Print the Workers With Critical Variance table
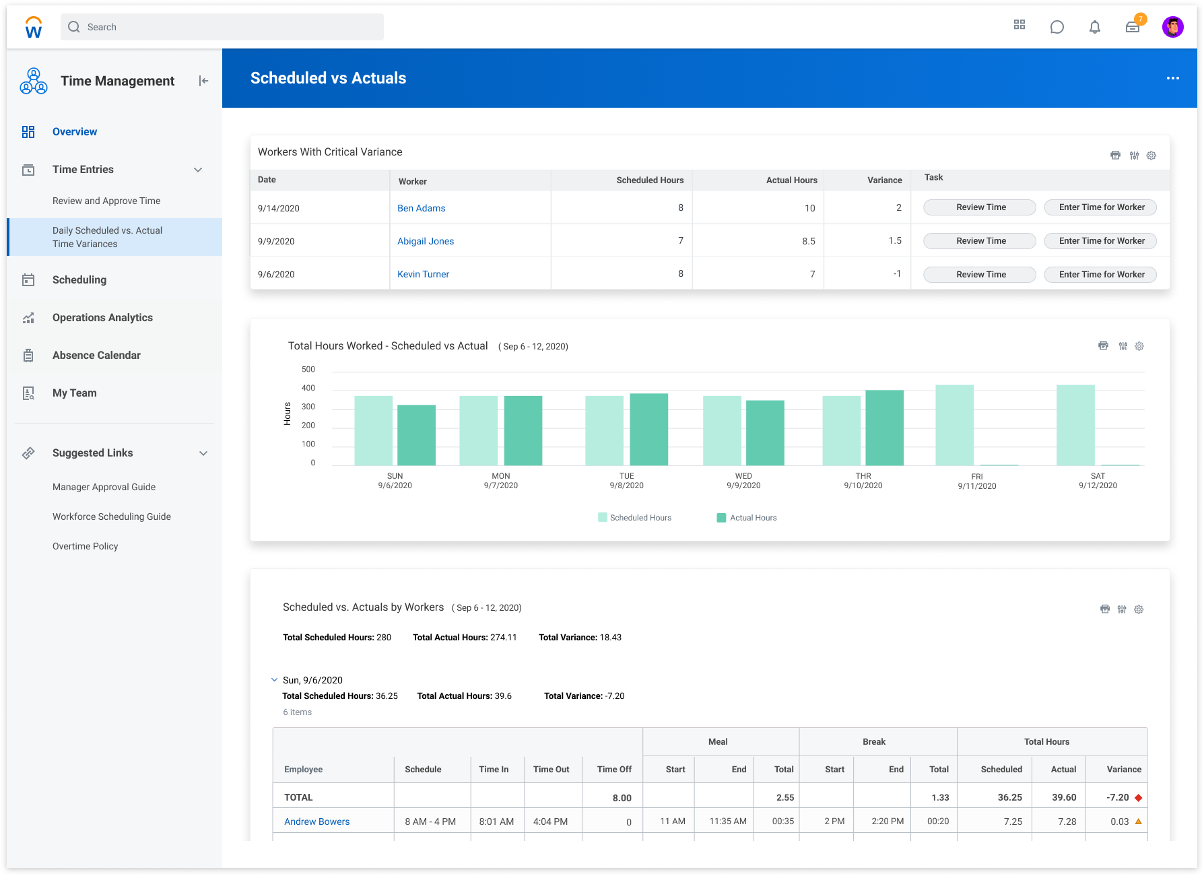This screenshot has width=1204, height=876. pos(1115,155)
